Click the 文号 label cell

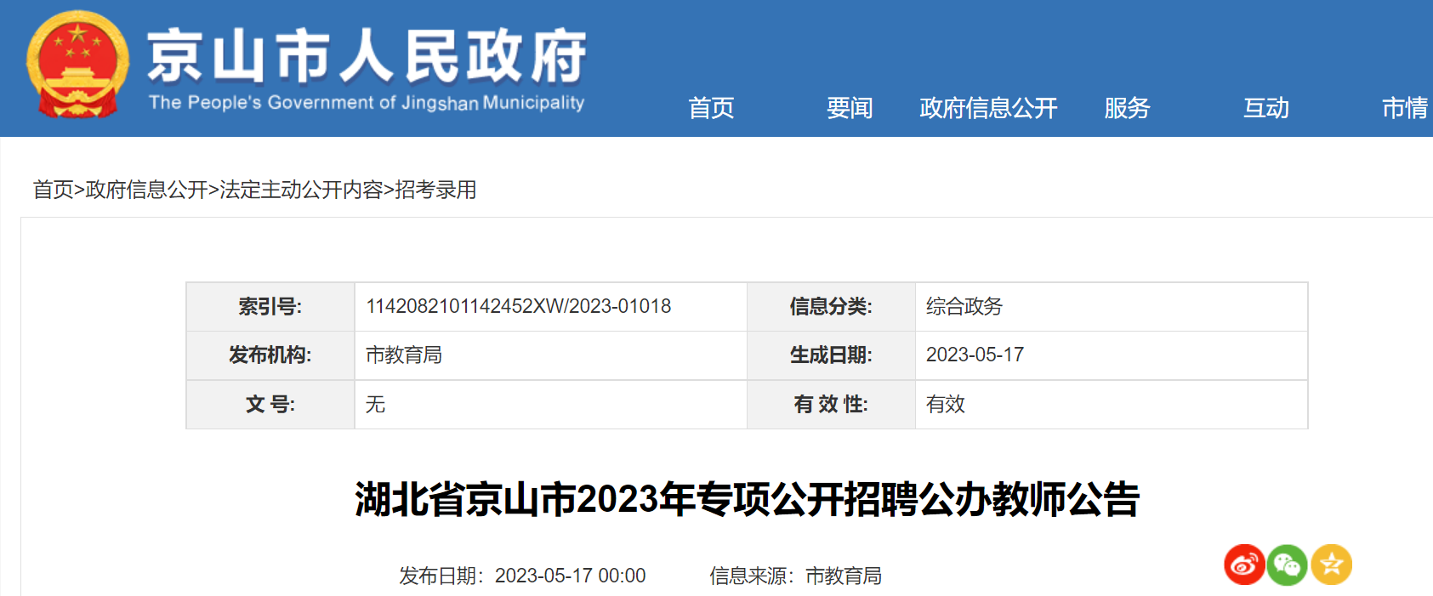coord(270,405)
